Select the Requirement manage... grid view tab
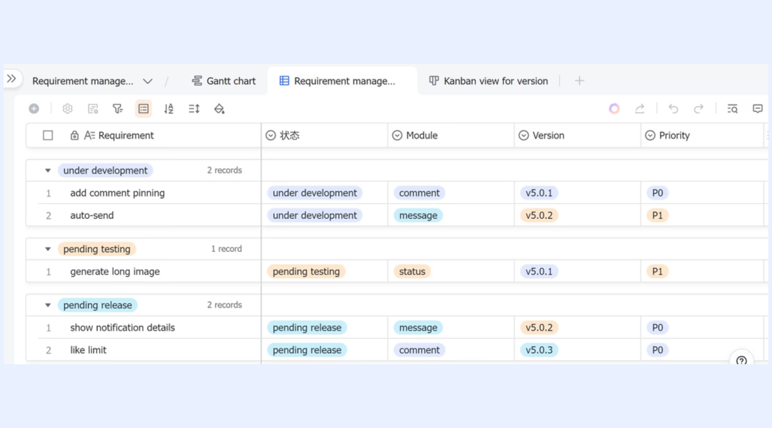This screenshot has height=428, width=772. click(342, 81)
